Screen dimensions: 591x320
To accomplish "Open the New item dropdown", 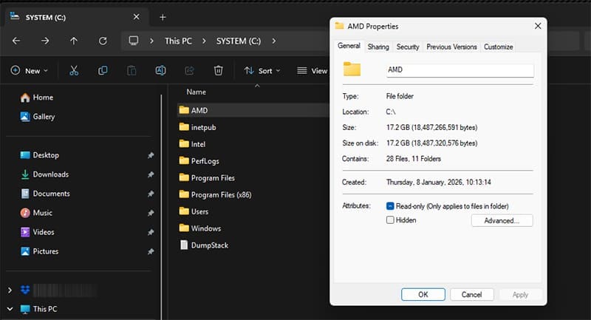I will (x=30, y=71).
